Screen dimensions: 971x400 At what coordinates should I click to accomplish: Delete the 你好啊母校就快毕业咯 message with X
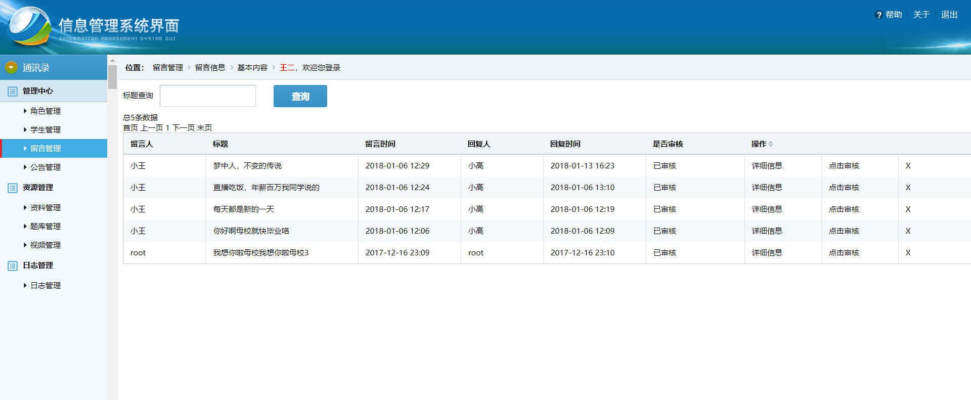[908, 231]
